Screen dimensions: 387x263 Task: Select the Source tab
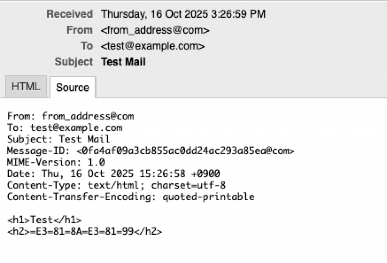click(x=73, y=88)
